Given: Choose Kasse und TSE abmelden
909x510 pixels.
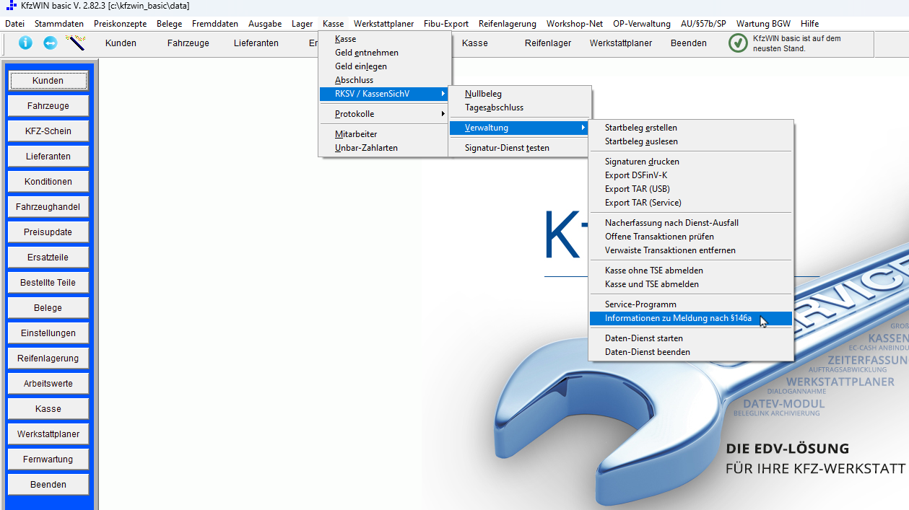Looking at the screenshot, I should click(x=691, y=284).
